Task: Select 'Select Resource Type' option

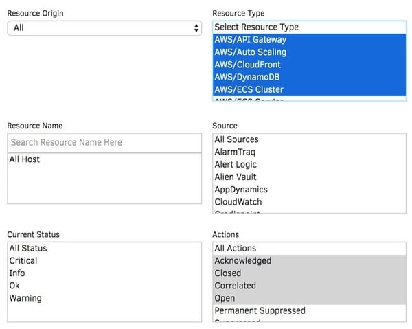Action: pos(309,27)
